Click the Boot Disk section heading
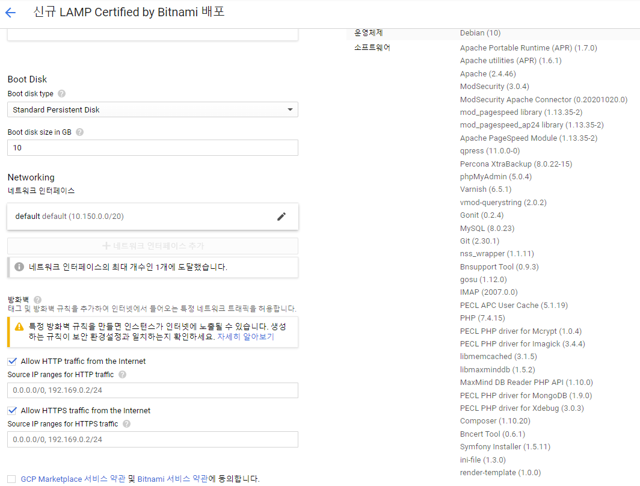This screenshot has width=640, height=486. [27, 79]
